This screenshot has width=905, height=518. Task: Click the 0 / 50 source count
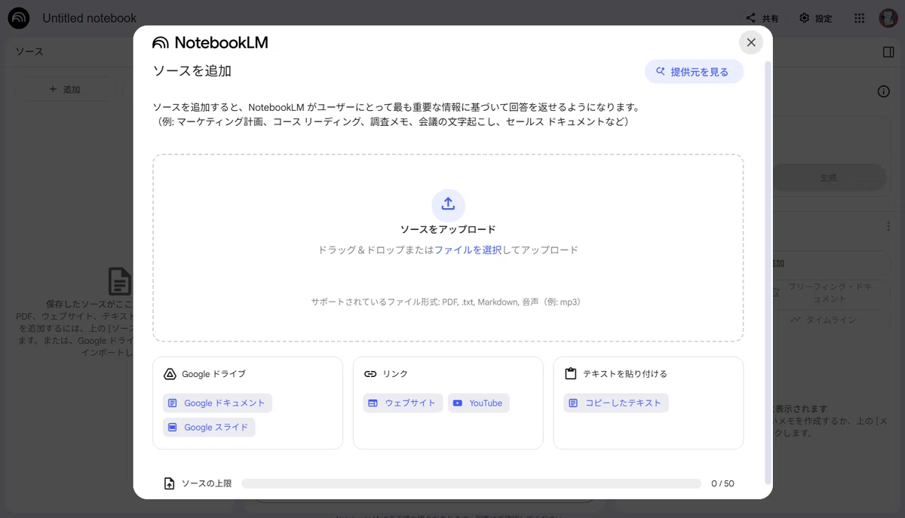tap(722, 483)
